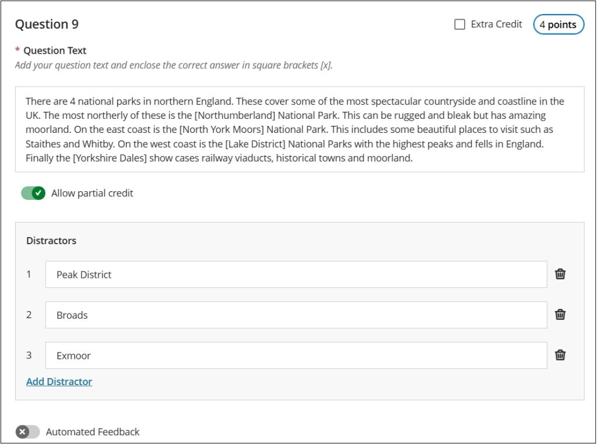
Task: Place cursor on [Northumberland] in question text
Action: (234, 115)
